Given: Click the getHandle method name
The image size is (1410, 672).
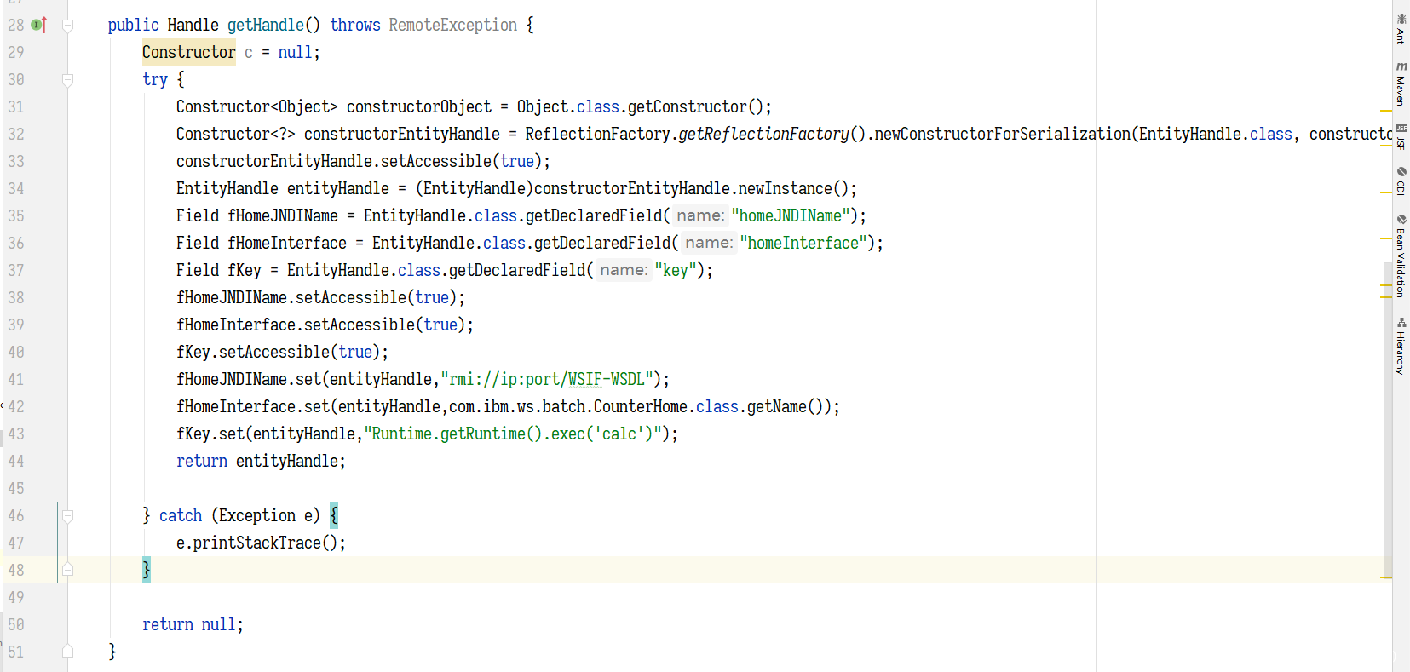Looking at the screenshot, I should [x=265, y=25].
